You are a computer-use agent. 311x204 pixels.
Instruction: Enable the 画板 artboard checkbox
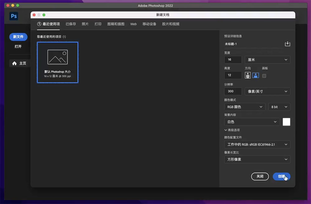click(264, 76)
